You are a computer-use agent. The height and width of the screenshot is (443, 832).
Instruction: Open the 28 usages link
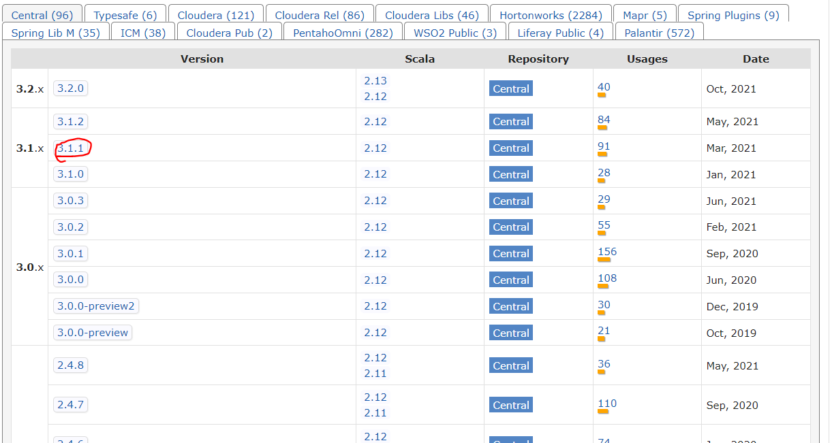604,172
